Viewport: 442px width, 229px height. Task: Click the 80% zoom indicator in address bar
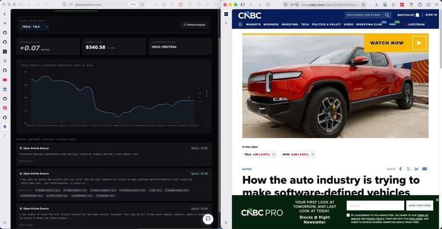(133, 4)
